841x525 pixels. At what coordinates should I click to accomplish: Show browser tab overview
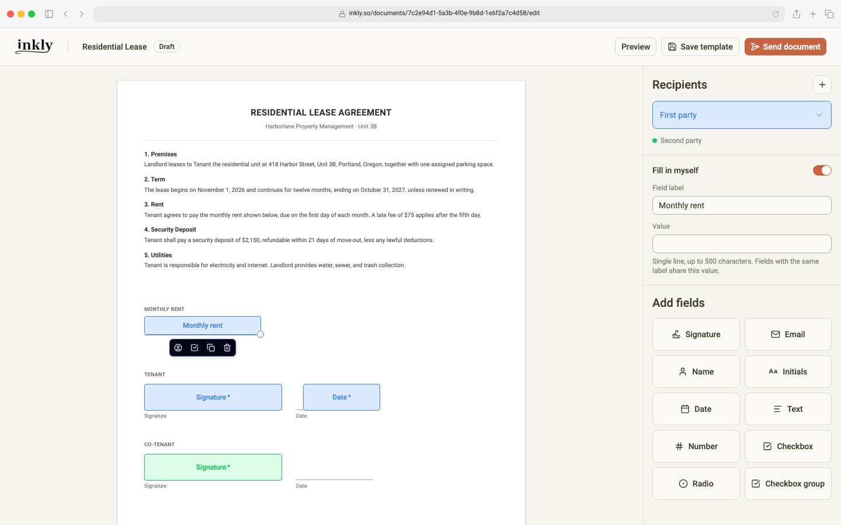point(829,13)
